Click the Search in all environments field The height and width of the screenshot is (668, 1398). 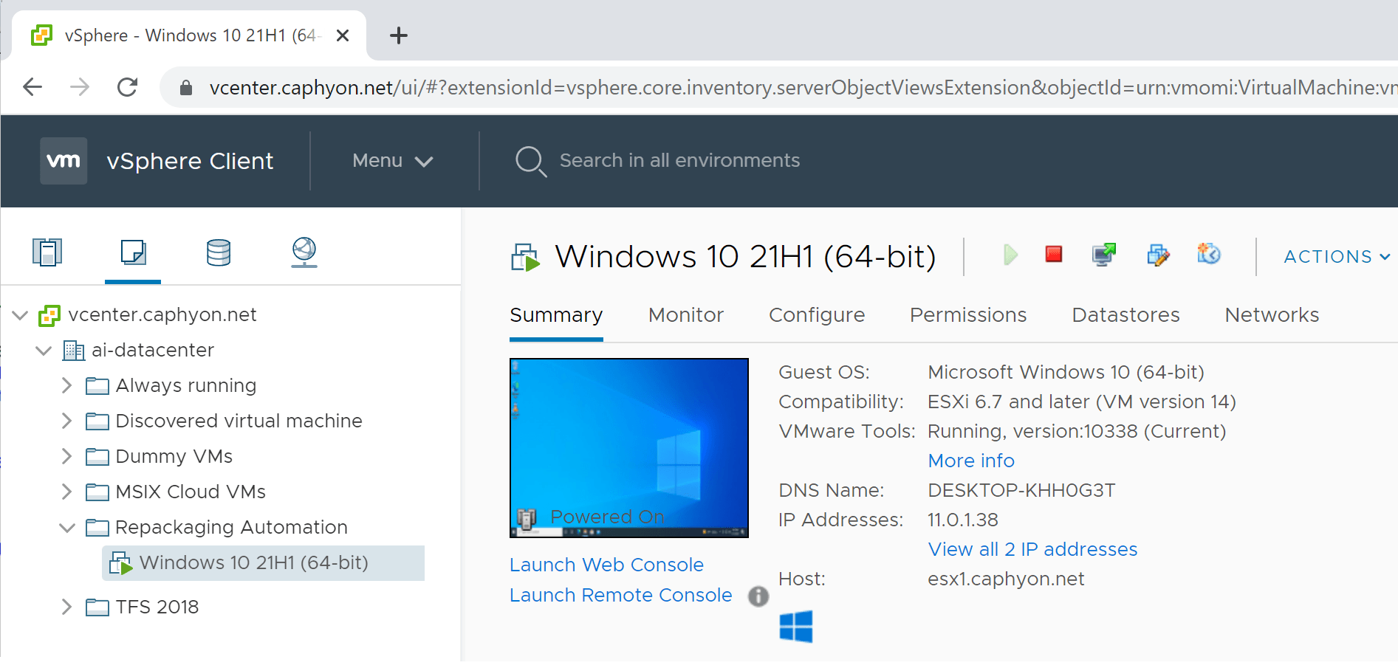point(679,160)
